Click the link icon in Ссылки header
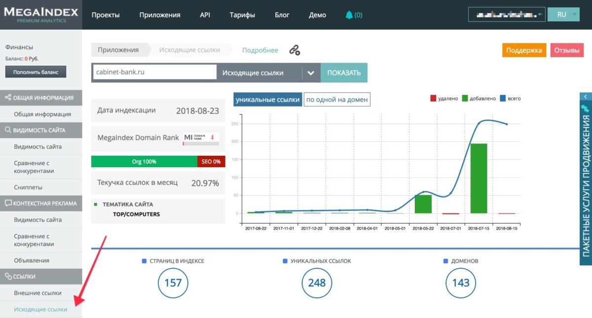 tap(8, 277)
